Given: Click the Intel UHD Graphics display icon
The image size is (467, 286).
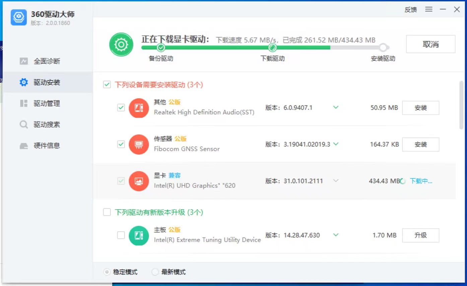Looking at the screenshot, I should click(x=139, y=181).
